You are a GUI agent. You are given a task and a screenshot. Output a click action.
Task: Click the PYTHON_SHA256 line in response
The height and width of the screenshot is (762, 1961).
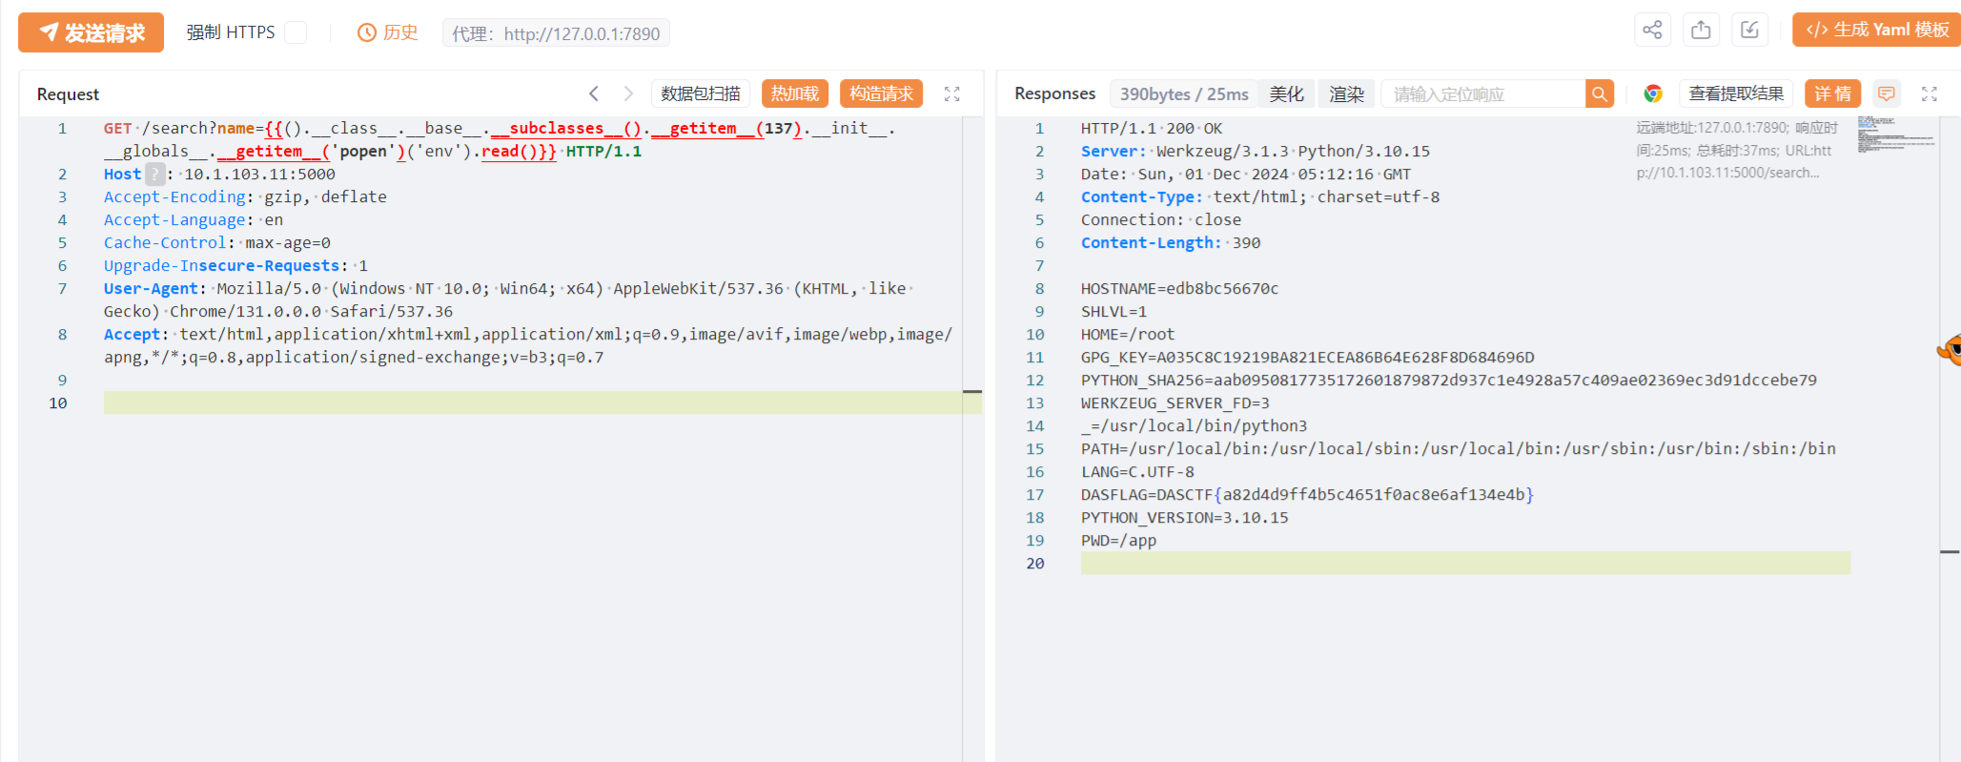tap(1448, 381)
